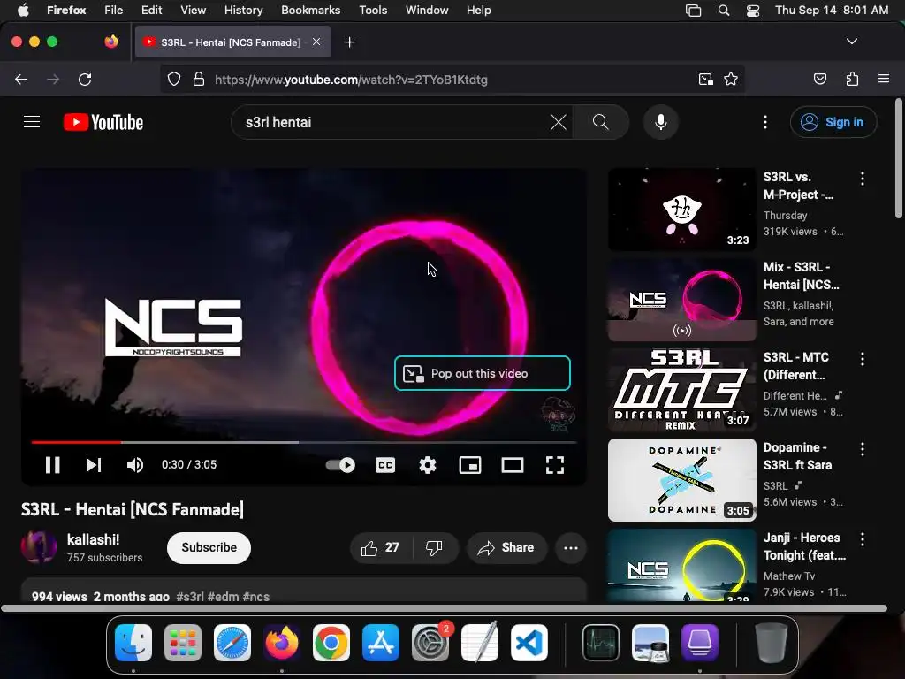The image size is (905, 679).
Task: Open more actions ellipsis under video
Action: 571,548
